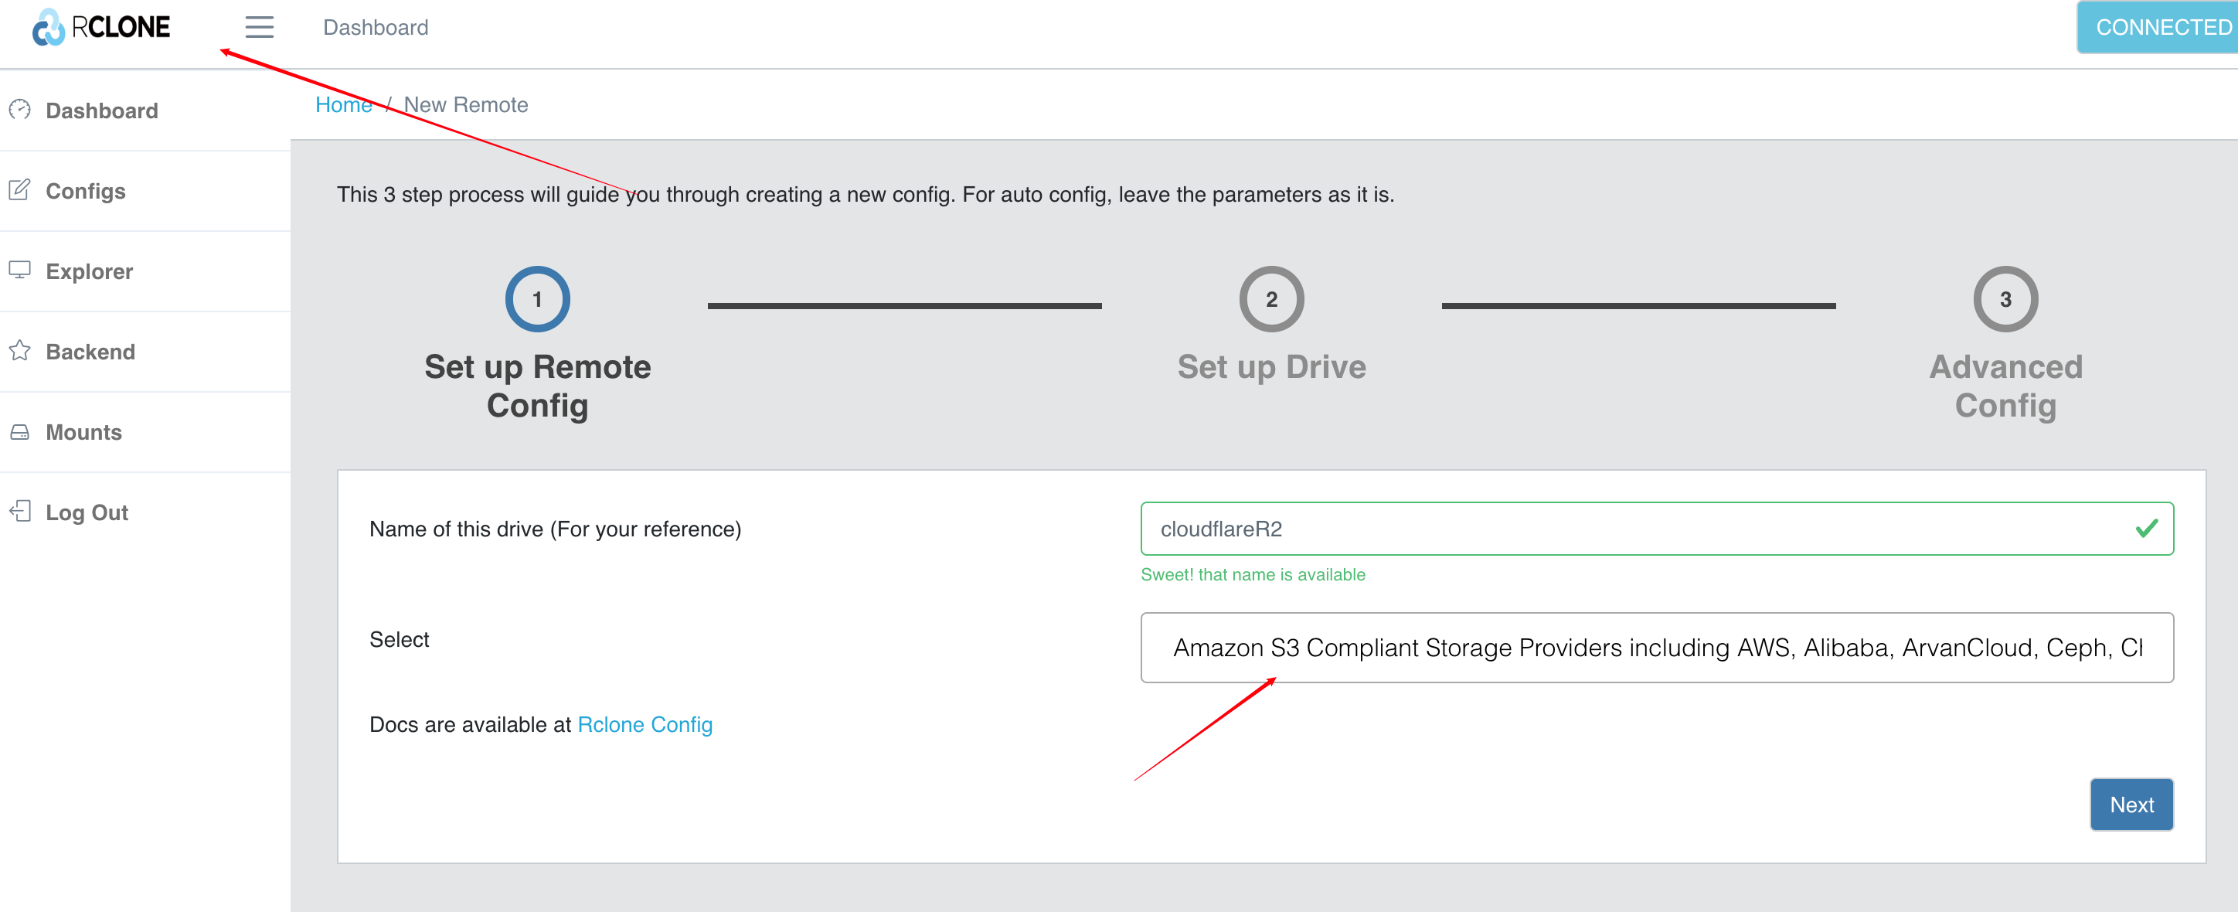Viewport: 2238px width, 912px height.
Task: Open the storage provider Select dropdown
Action: coord(1656,648)
